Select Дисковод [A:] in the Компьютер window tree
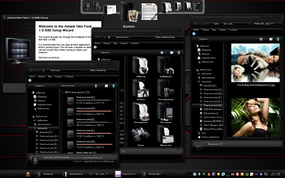This screenshot has height=178, width=285. click(44, 132)
